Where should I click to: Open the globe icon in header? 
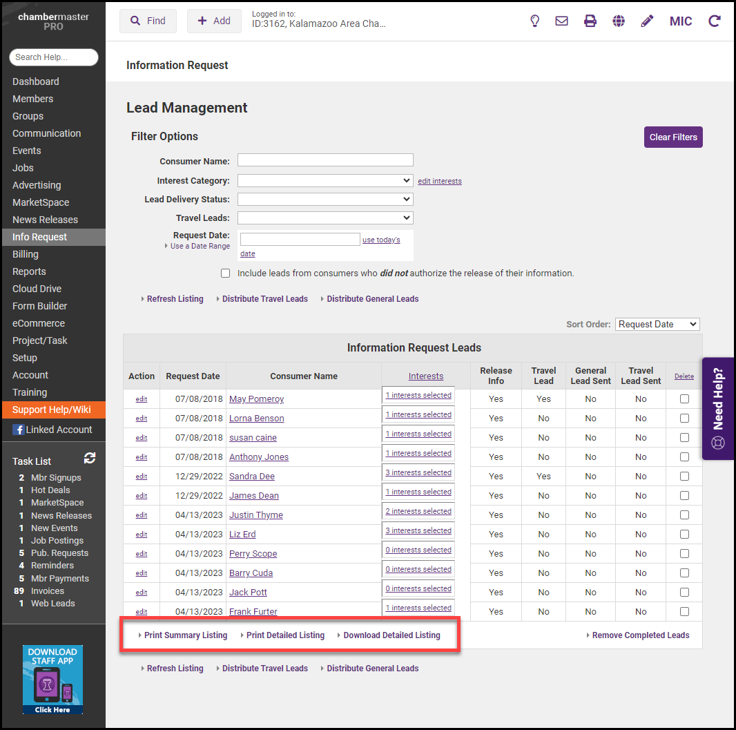pos(619,21)
